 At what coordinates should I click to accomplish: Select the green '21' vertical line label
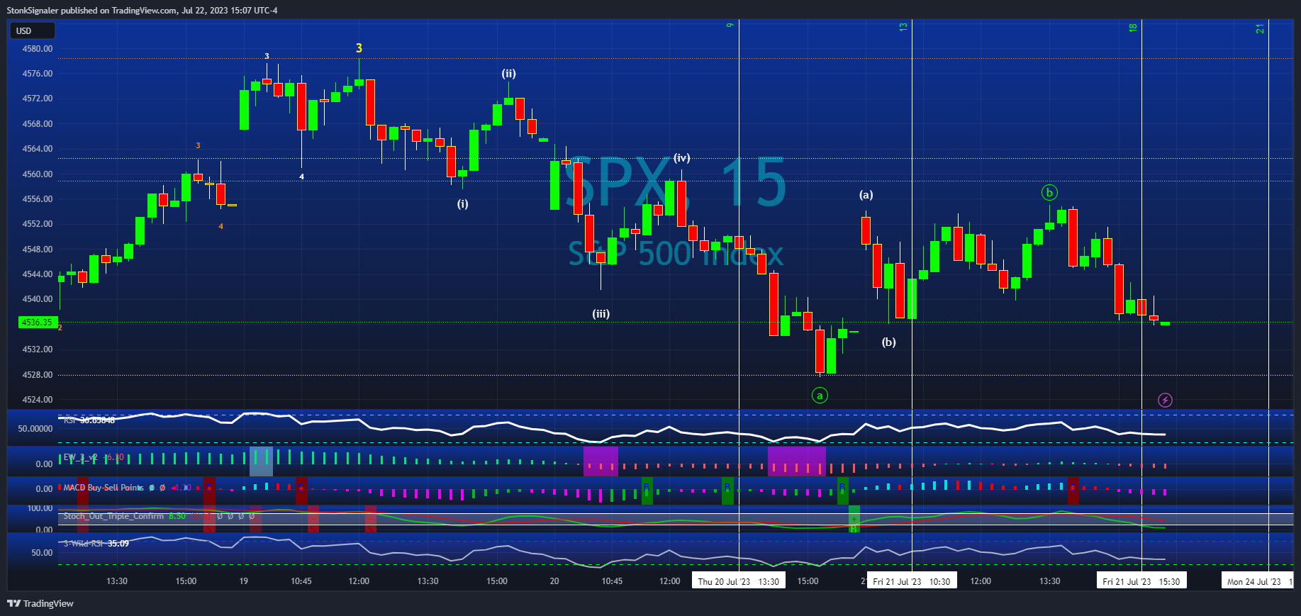coord(1259,28)
